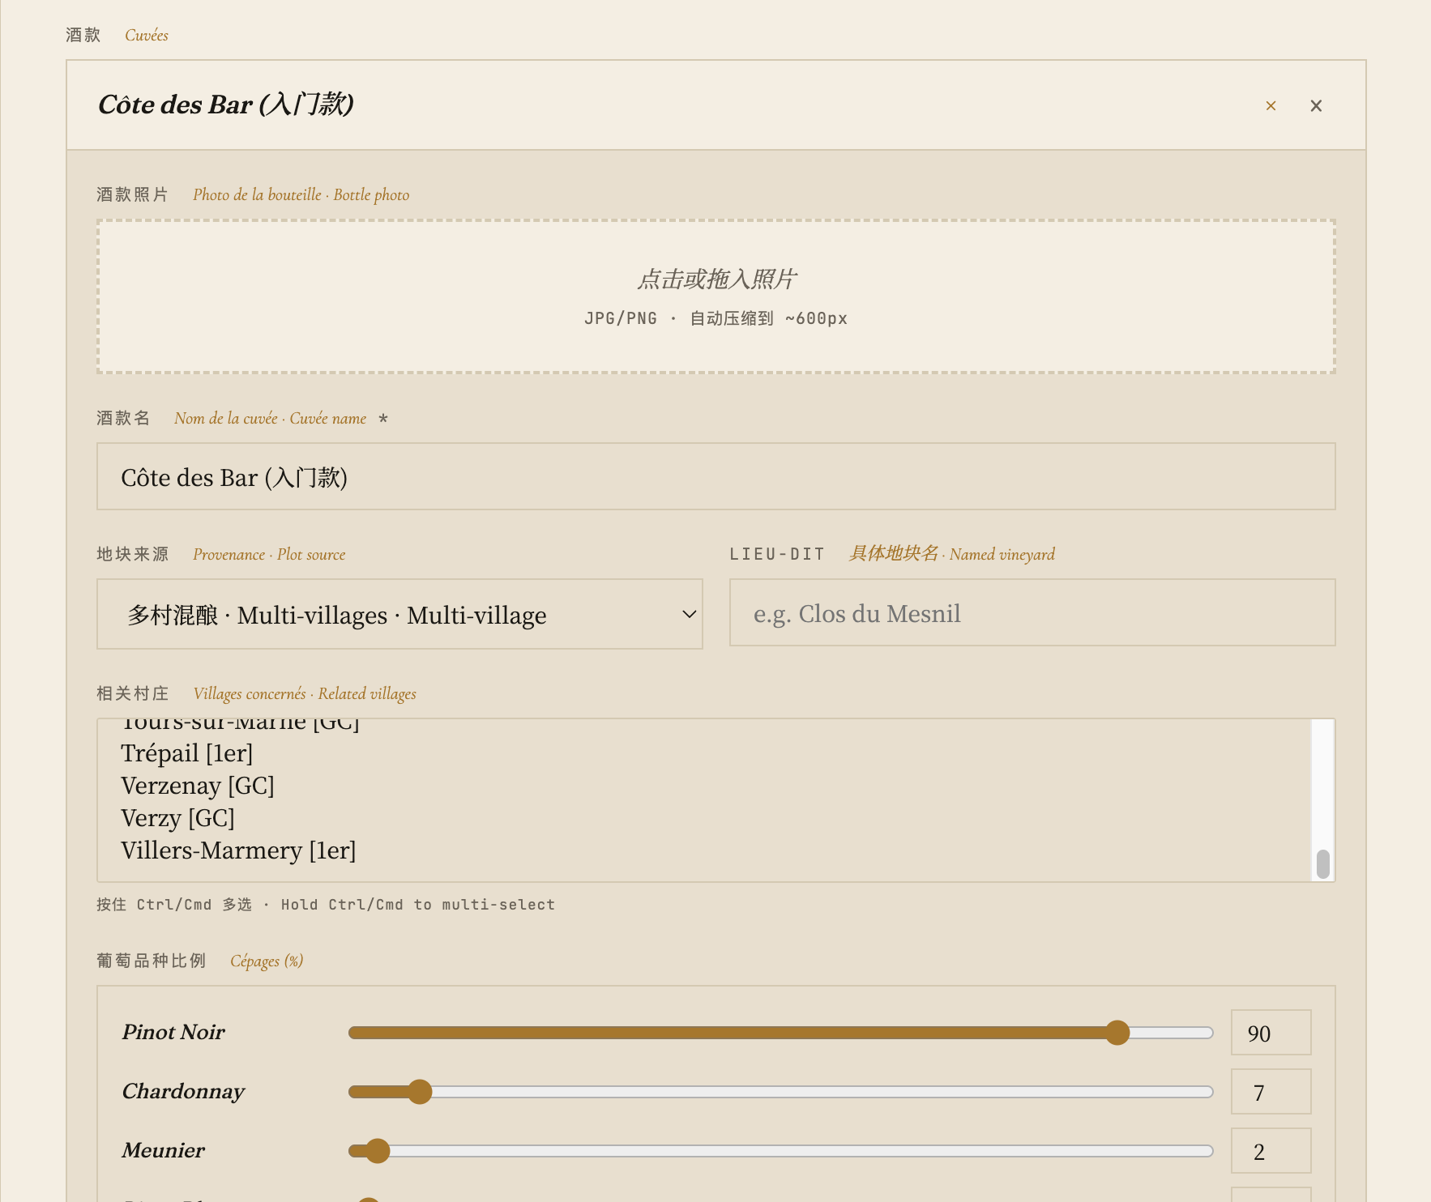
Task: Click the Meunier percentage box showing 2
Action: click(1270, 1151)
